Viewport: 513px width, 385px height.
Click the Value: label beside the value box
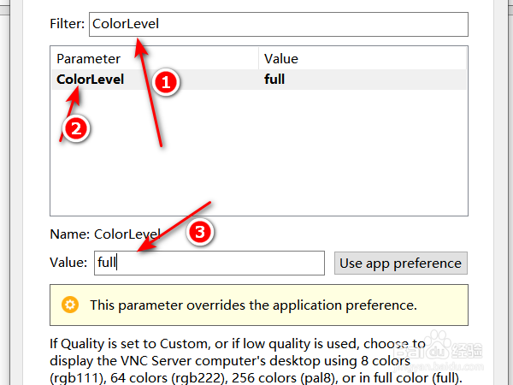(x=68, y=263)
